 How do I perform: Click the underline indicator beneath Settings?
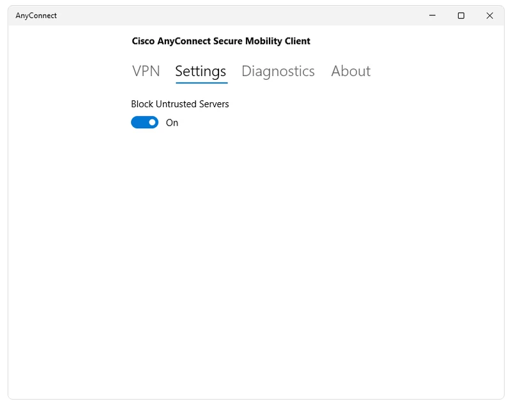coord(201,82)
